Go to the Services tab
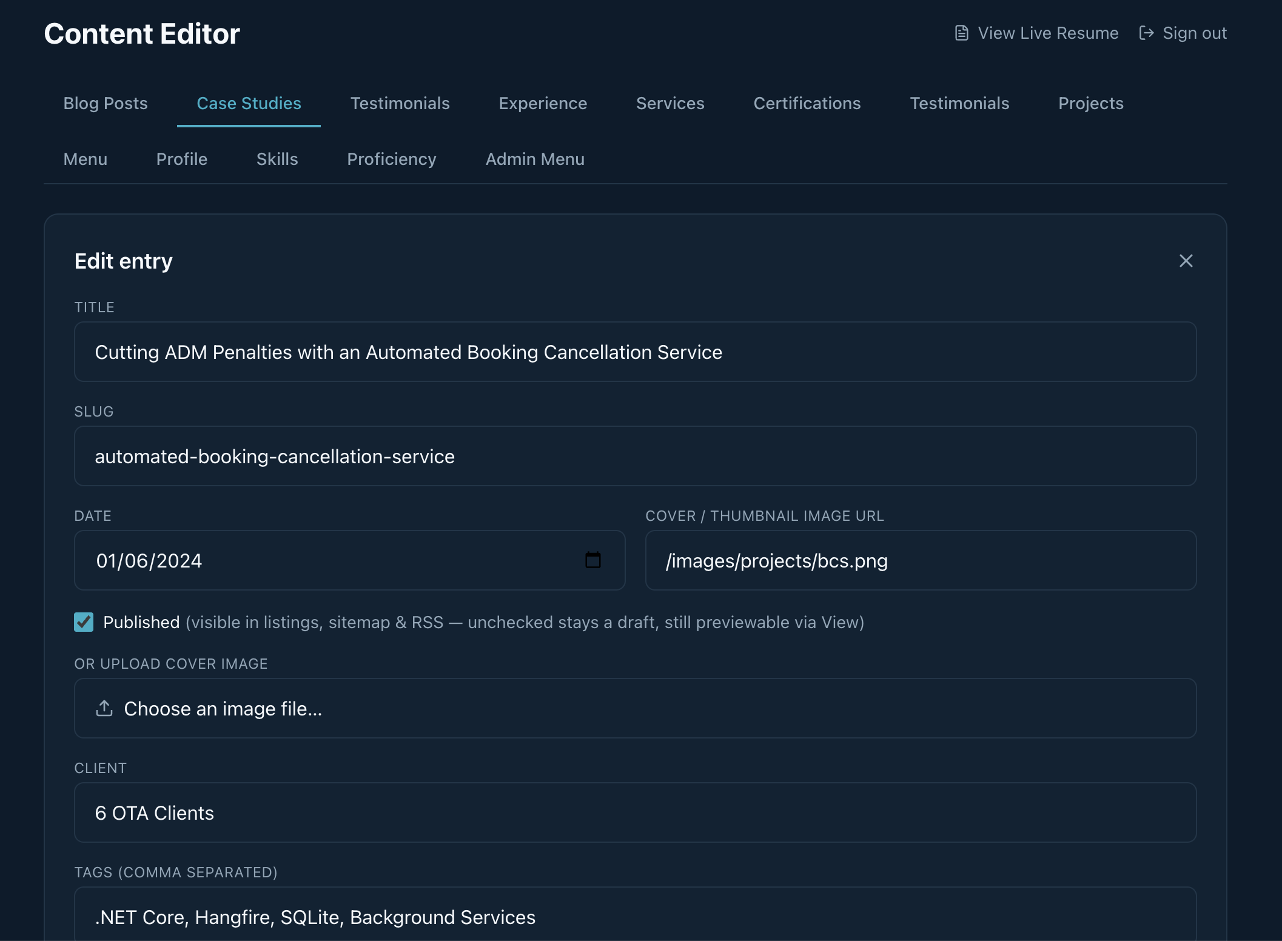Screen dimensions: 1282x941 670,104
